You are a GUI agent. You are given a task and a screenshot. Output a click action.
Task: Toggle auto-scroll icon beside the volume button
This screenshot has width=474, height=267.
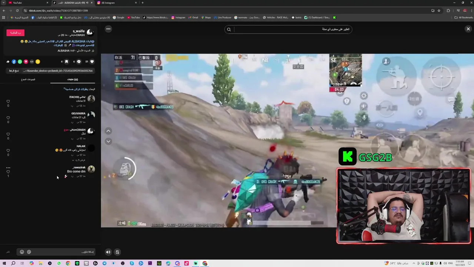(117, 252)
